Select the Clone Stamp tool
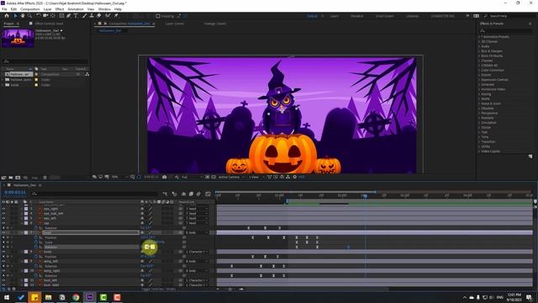Screen dimensions: 538x303 92,16
